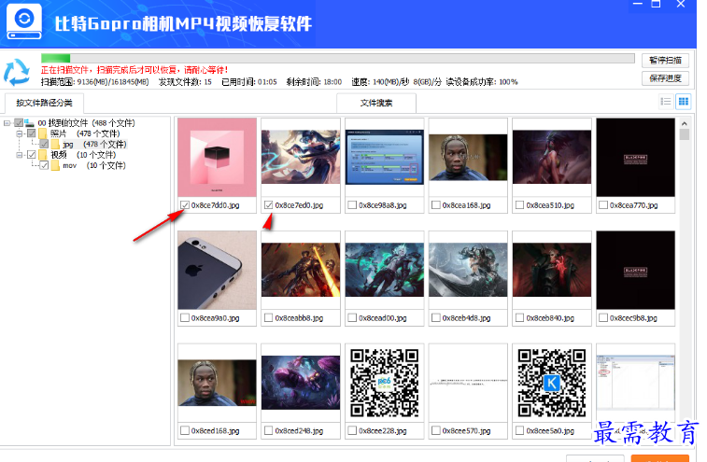Screen dimensions: 707x462
Task: Open the QR code thumbnail 0x8cee228.jpg
Action: pos(385,383)
